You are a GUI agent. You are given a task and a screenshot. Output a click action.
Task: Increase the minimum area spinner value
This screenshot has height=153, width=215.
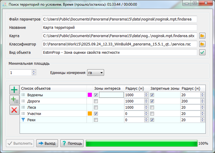pyautogui.click(x=34, y=71)
